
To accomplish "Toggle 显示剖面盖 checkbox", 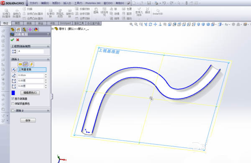I will coord(13,99).
